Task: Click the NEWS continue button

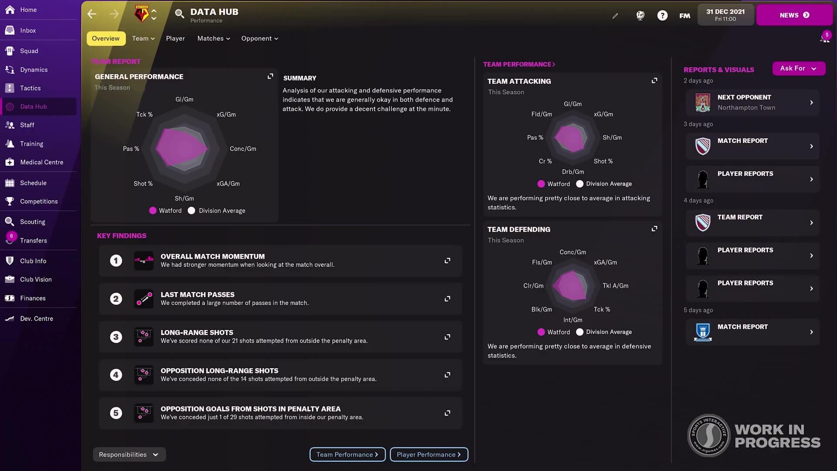Action: point(794,15)
